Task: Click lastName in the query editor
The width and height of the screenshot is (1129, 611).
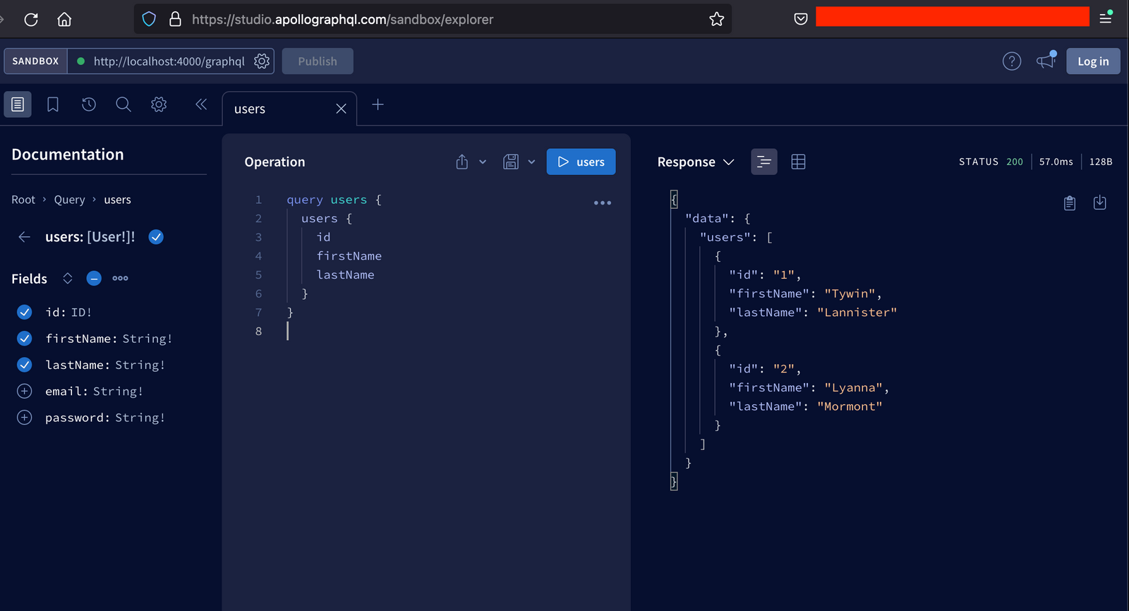Action: [x=345, y=274]
